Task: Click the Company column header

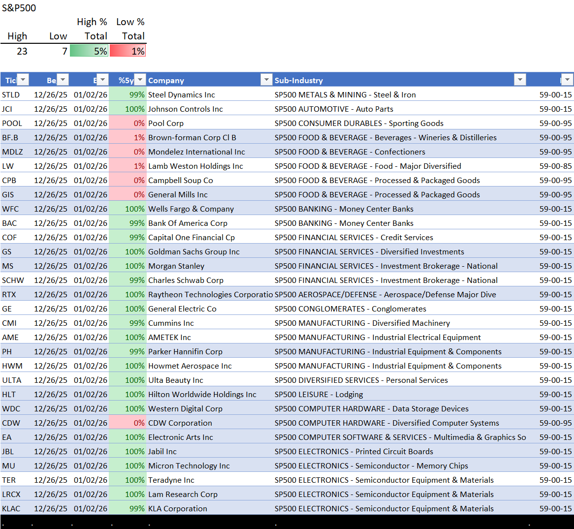Action: pyautogui.click(x=204, y=80)
